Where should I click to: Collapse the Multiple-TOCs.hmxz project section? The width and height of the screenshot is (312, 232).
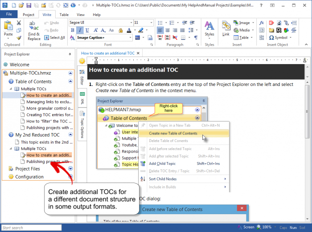point(70,73)
